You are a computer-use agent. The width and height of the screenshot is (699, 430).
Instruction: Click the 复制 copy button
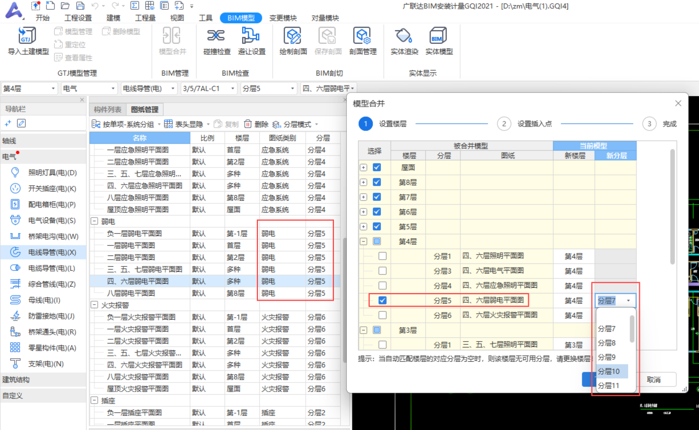tap(226, 124)
